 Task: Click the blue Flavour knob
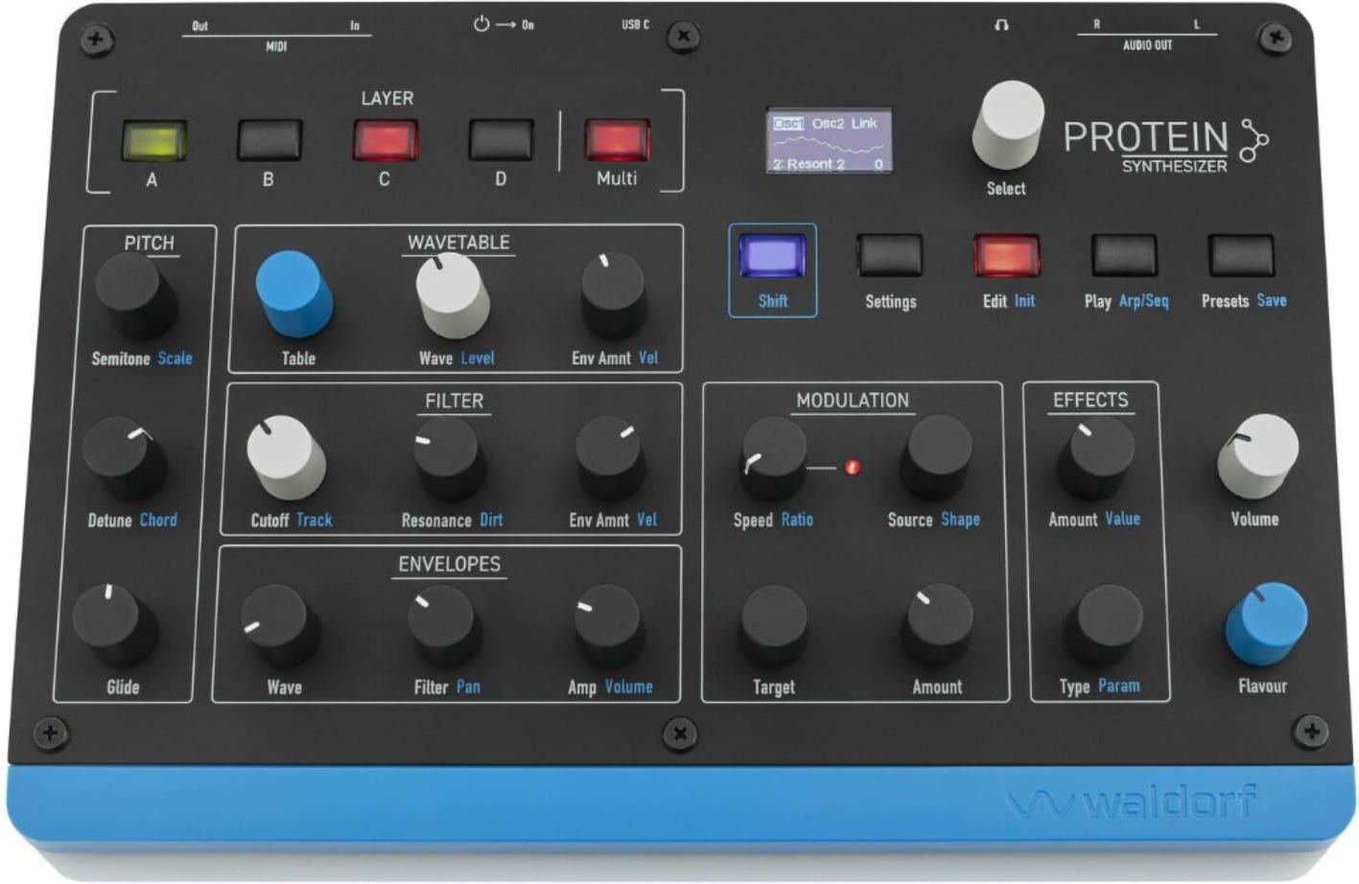1266,622
